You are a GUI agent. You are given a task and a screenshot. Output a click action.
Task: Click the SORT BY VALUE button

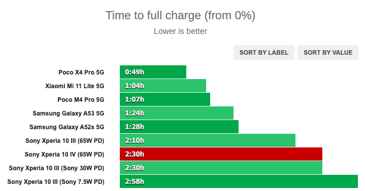click(328, 53)
